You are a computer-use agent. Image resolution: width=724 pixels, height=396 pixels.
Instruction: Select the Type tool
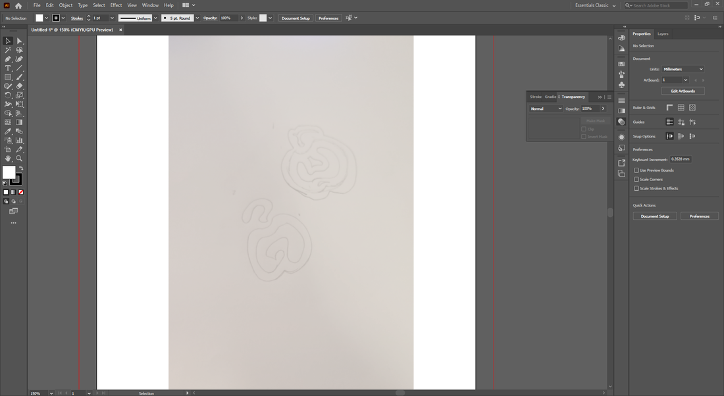[8, 68]
